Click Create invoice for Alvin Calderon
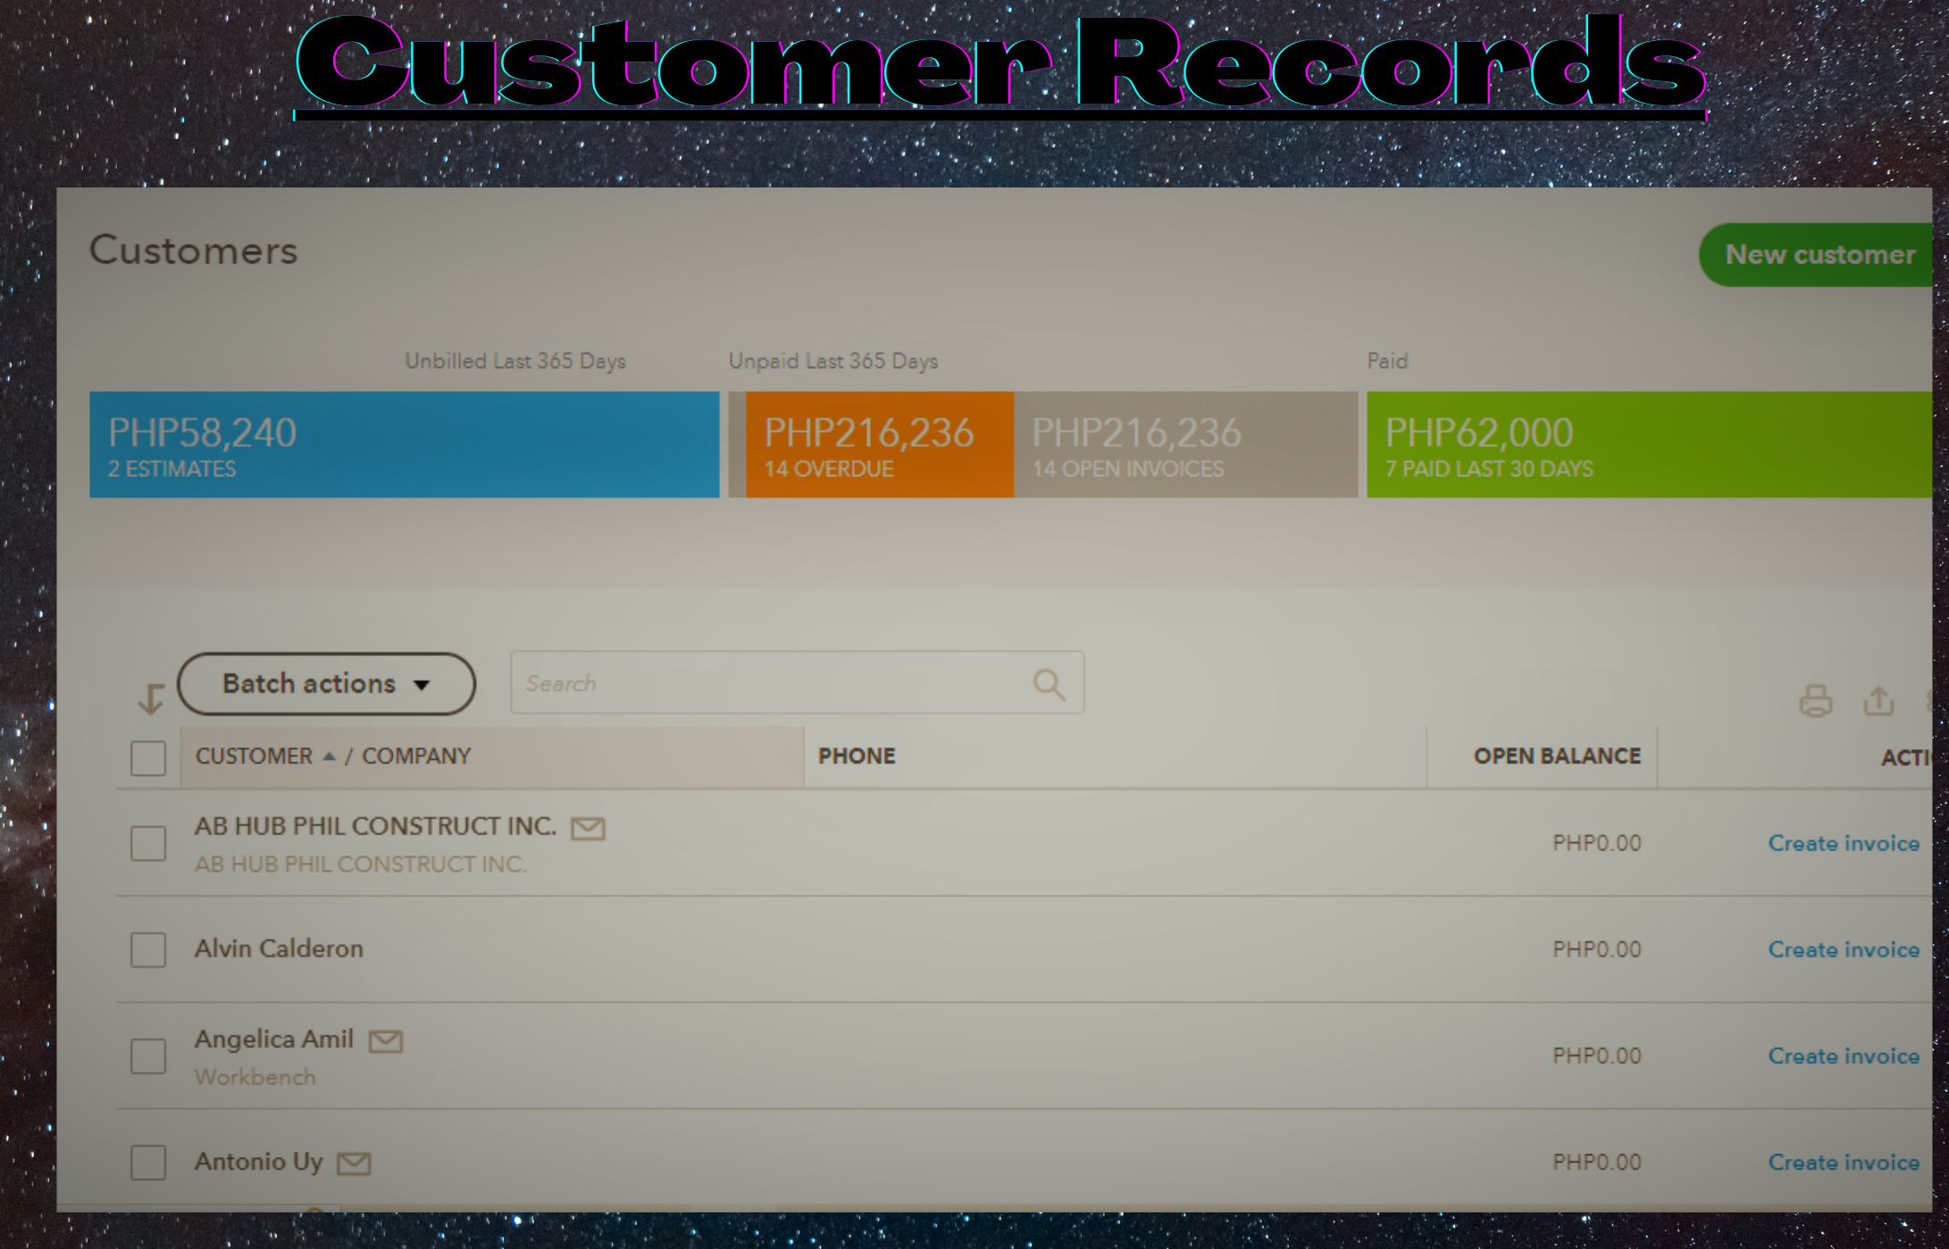Viewport: 1949px width, 1249px height. 1843,950
